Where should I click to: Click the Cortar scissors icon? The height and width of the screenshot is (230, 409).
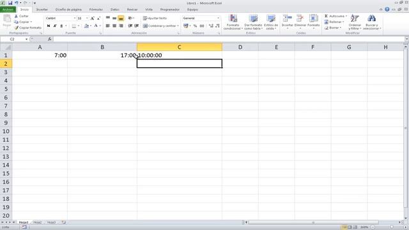tap(16, 16)
